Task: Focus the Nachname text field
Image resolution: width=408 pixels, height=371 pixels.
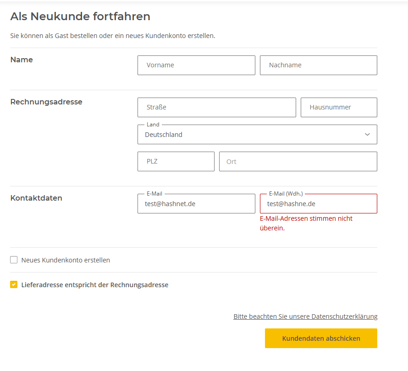Action: tap(319, 65)
